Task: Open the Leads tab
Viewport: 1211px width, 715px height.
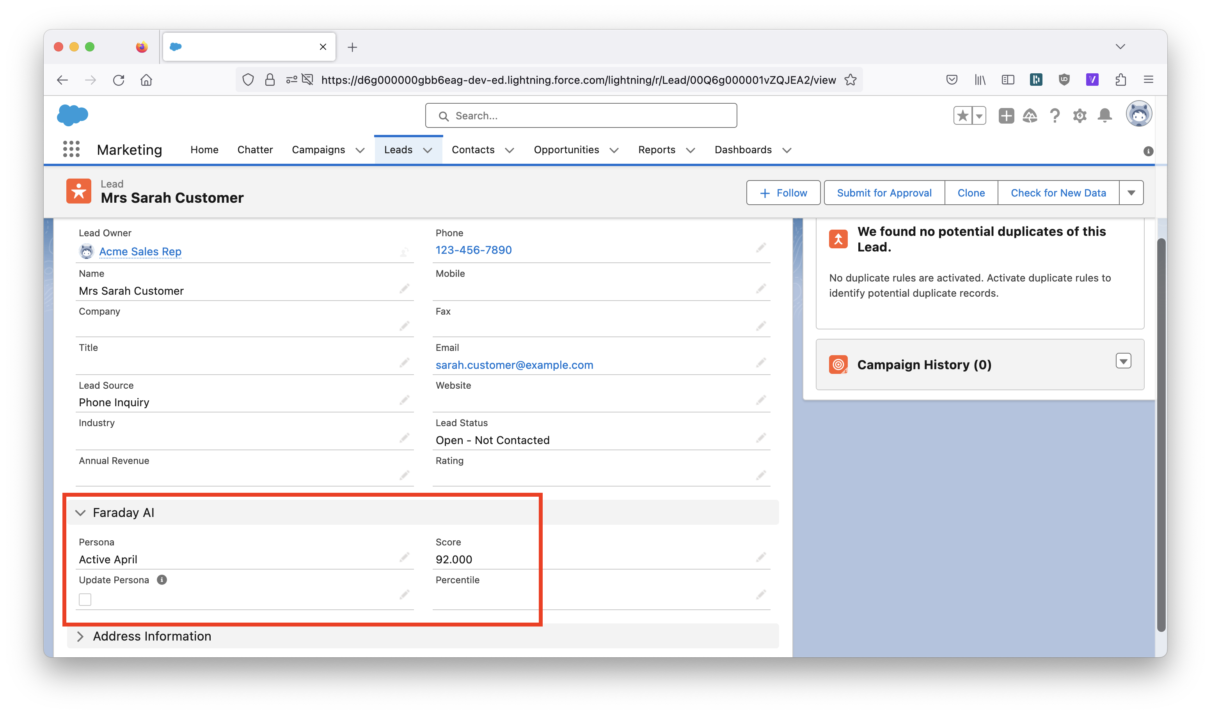Action: coord(398,150)
